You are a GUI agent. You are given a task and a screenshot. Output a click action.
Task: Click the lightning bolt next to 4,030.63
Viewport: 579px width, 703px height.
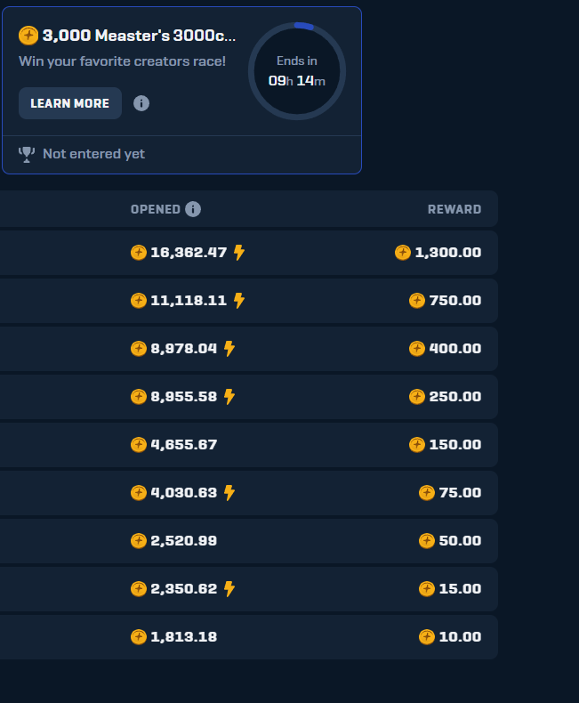coord(229,492)
